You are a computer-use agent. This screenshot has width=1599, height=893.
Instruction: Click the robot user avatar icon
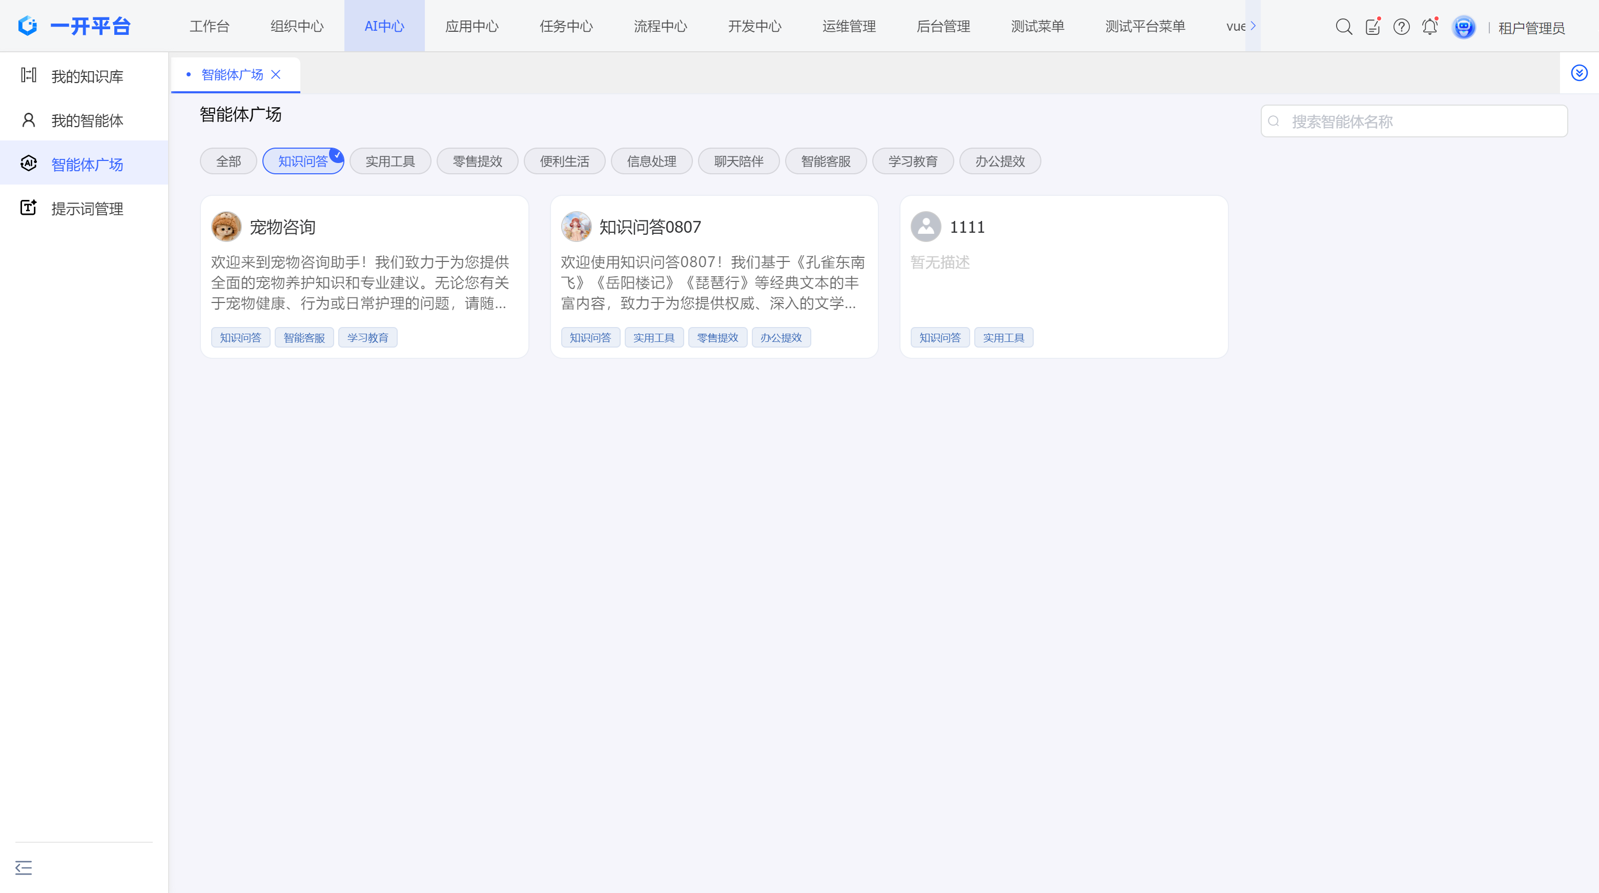(x=1463, y=27)
